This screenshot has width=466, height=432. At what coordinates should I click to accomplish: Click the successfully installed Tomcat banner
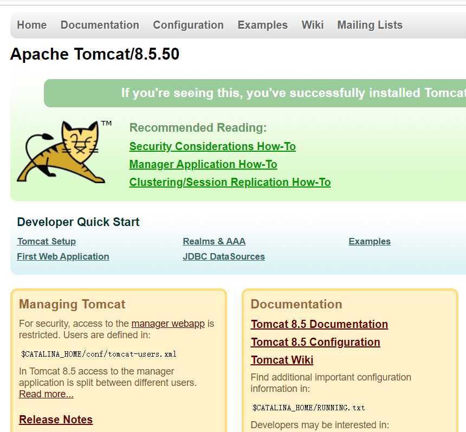[255, 93]
